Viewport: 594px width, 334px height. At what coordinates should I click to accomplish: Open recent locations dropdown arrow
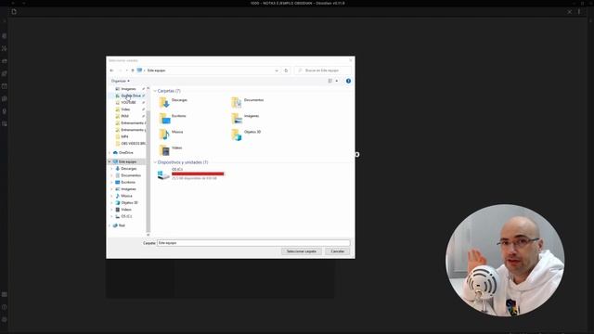point(126,71)
